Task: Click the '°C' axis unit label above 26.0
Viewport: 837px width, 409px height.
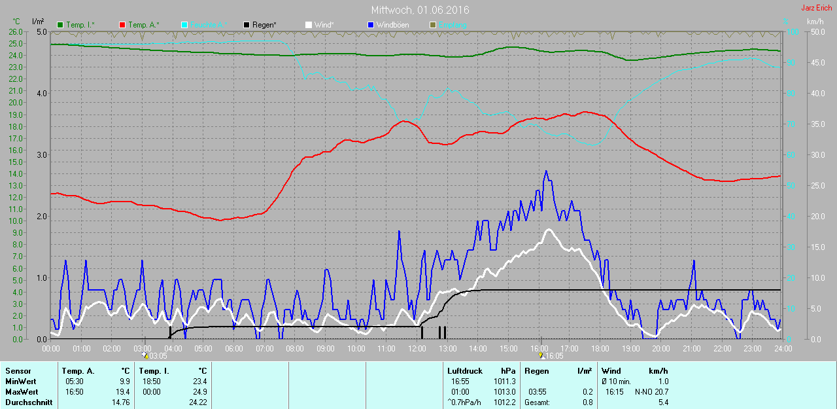Action: point(16,22)
